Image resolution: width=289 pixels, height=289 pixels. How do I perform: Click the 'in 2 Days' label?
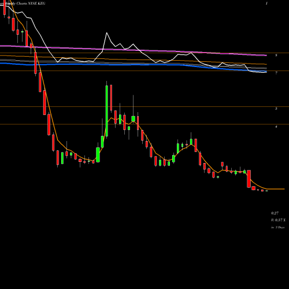[x=277, y=227]
